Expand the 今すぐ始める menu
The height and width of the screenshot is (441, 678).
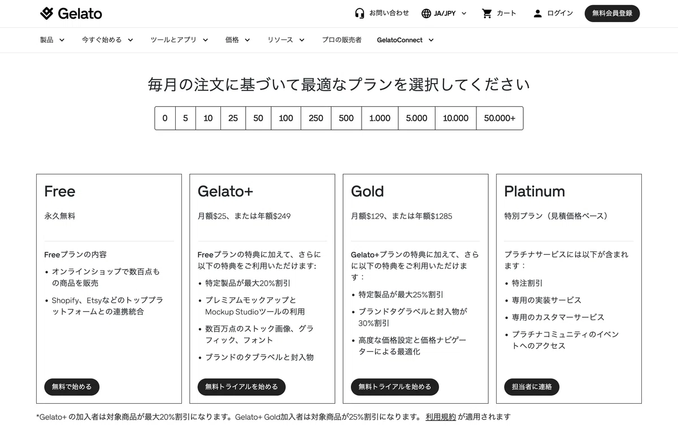[107, 40]
